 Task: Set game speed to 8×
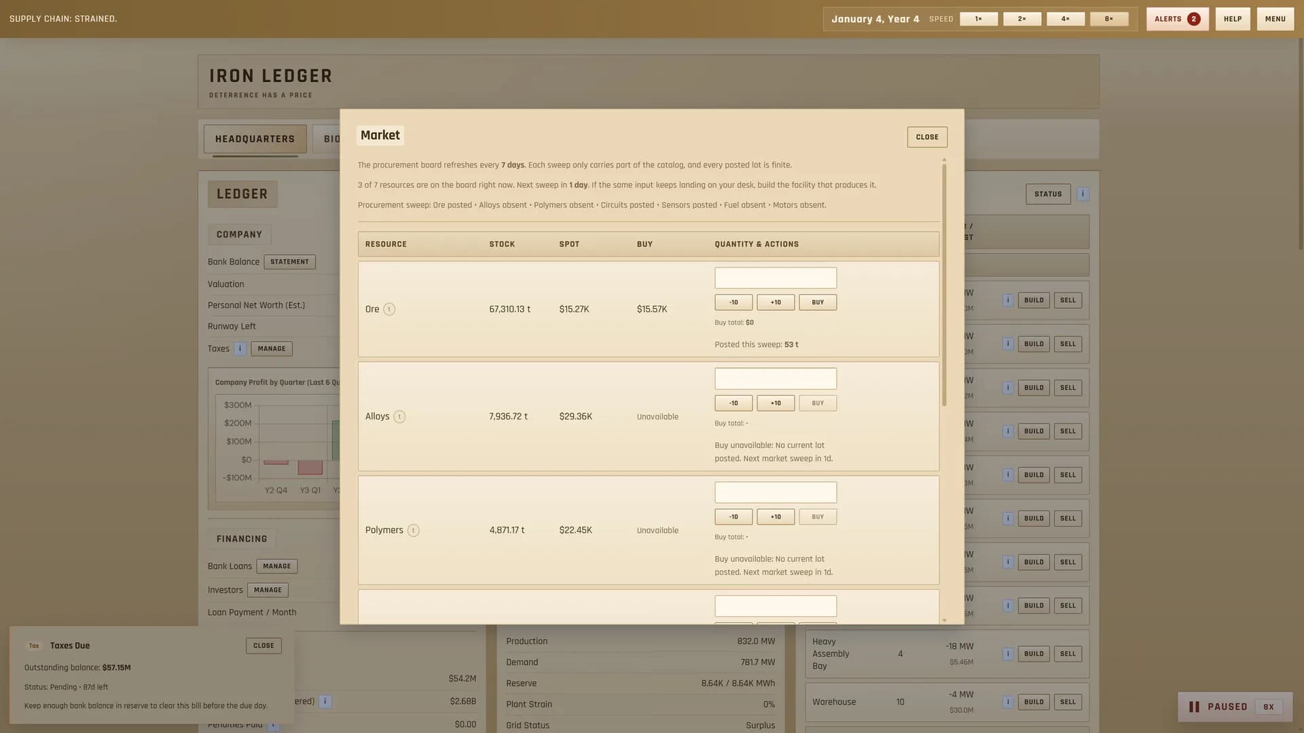1109,19
